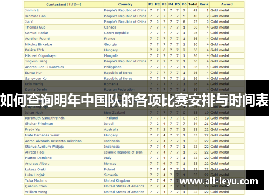Open the Israel country link
The image size is (269, 195).
pos(109,124)
